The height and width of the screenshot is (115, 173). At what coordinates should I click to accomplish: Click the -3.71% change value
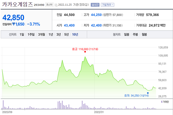34,24
